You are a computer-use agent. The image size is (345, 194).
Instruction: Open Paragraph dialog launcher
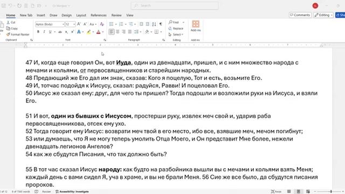pyautogui.click(x=163, y=40)
